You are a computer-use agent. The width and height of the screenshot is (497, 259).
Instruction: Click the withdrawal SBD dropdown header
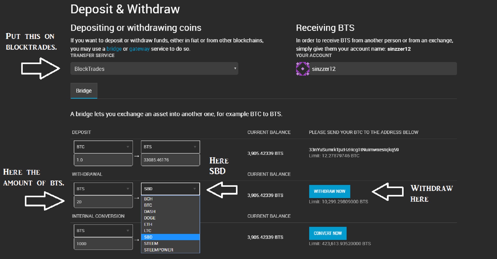pyautogui.click(x=170, y=189)
